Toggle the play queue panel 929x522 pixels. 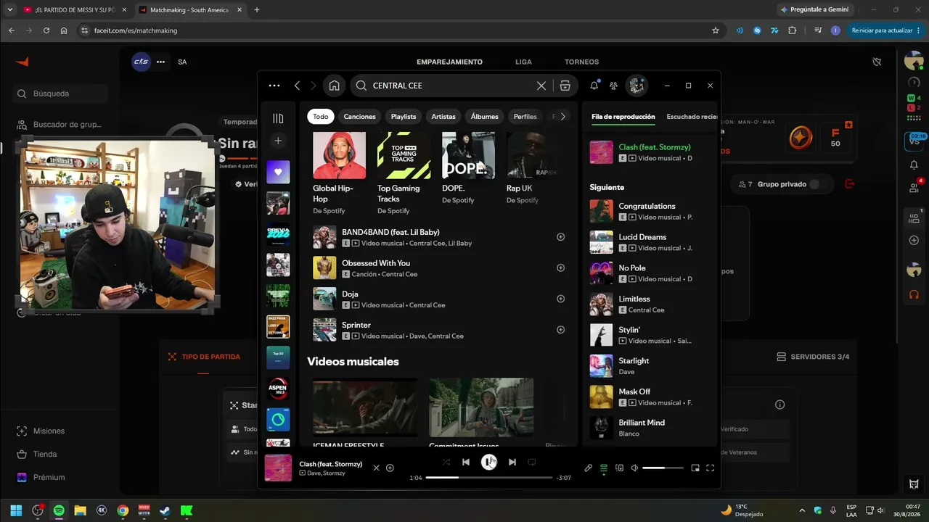(604, 468)
